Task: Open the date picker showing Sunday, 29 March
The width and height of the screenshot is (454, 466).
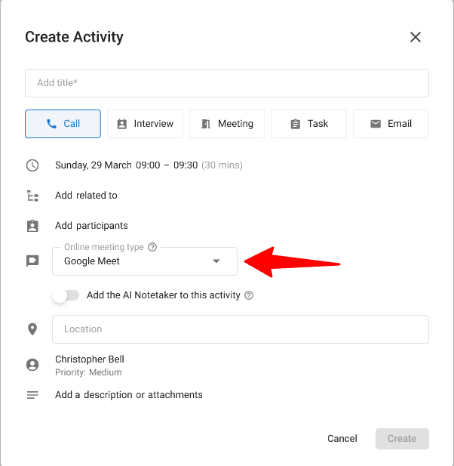Action: coord(94,165)
